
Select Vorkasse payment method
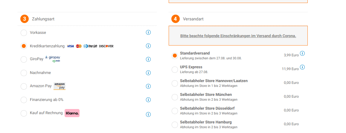24,33
